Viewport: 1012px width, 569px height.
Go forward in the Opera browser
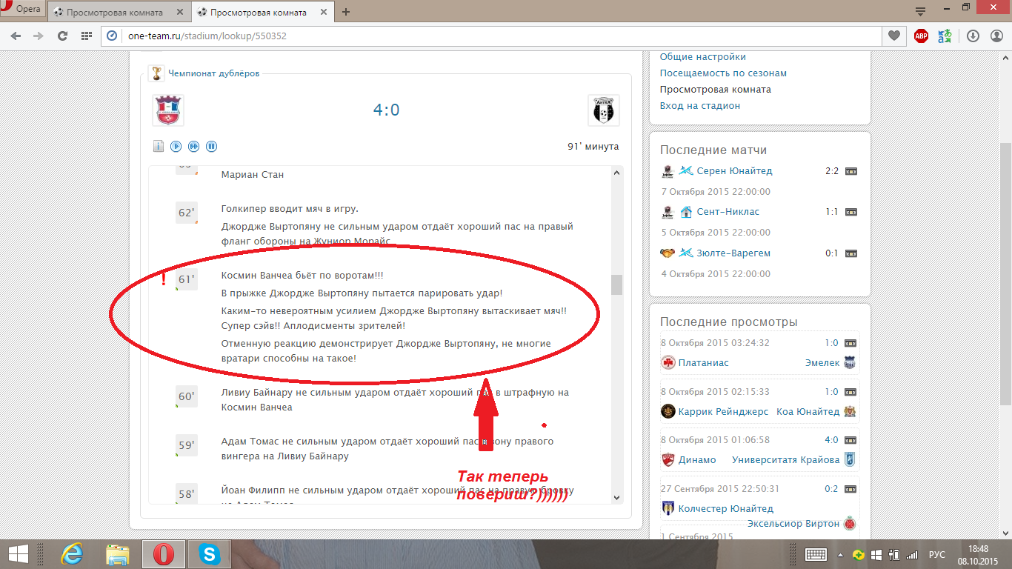click(39, 36)
